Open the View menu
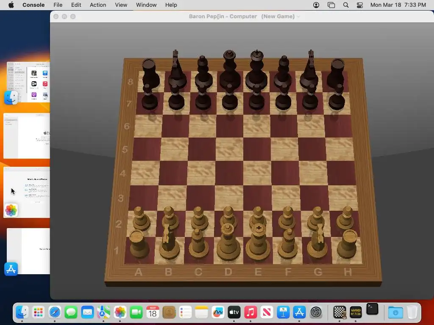The height and width of the screenshot is (325, 434). (121, 5)
